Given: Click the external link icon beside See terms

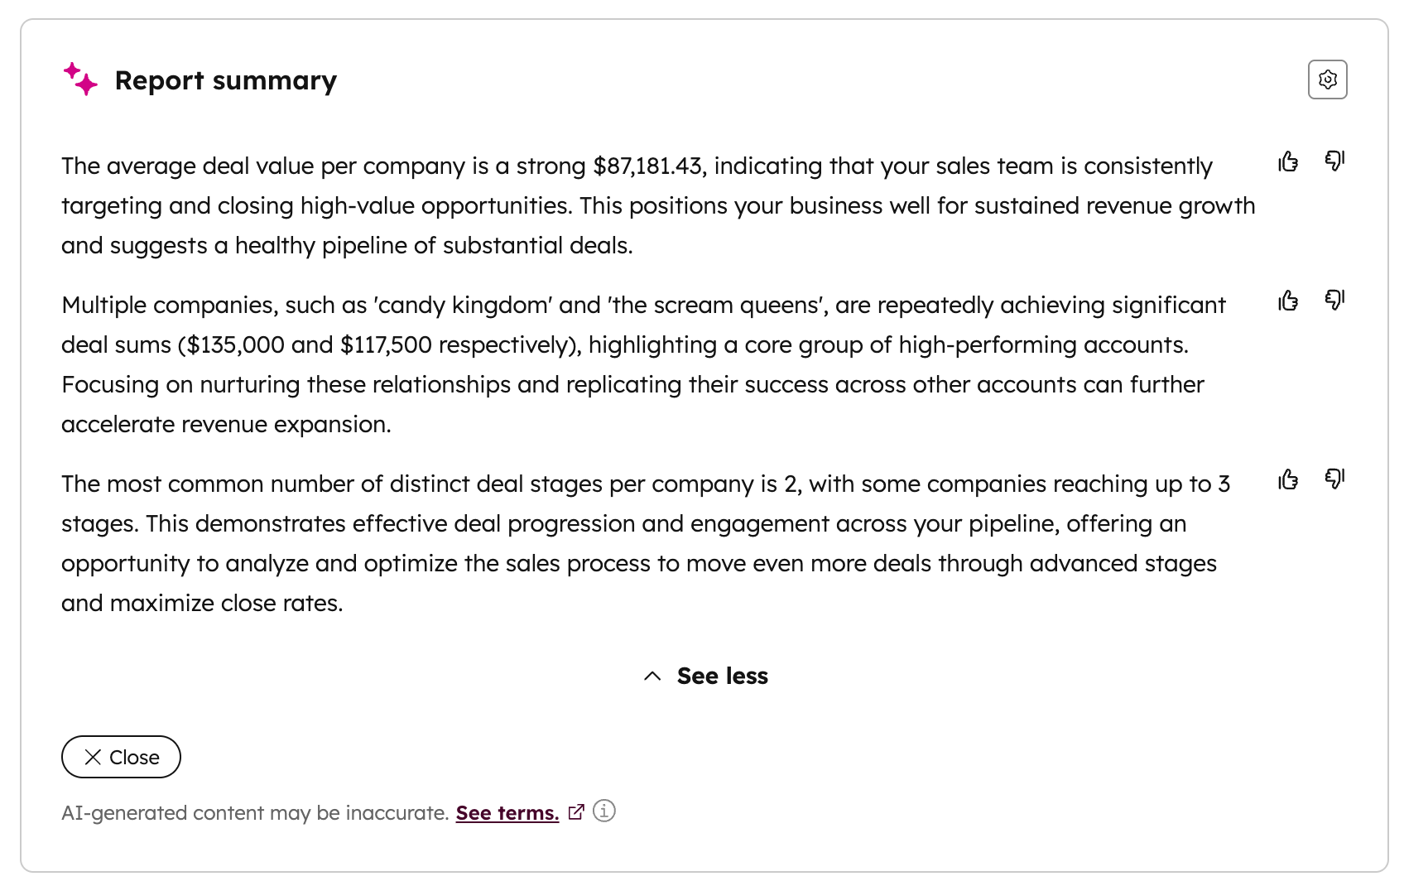Looking at the screenshot, I should 576,812.
